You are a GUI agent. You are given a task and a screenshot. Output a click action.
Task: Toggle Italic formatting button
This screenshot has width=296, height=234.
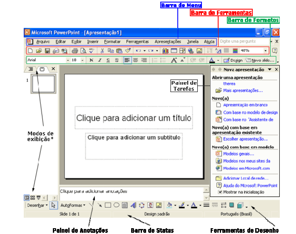point(99,60)
